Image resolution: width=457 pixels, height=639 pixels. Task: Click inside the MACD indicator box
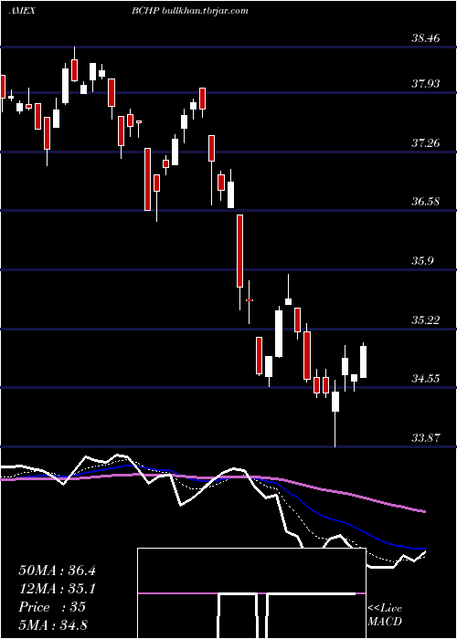click(x=251, y=593)
